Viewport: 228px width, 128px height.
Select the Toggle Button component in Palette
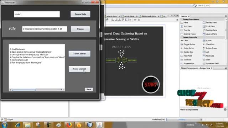[188, 44]
